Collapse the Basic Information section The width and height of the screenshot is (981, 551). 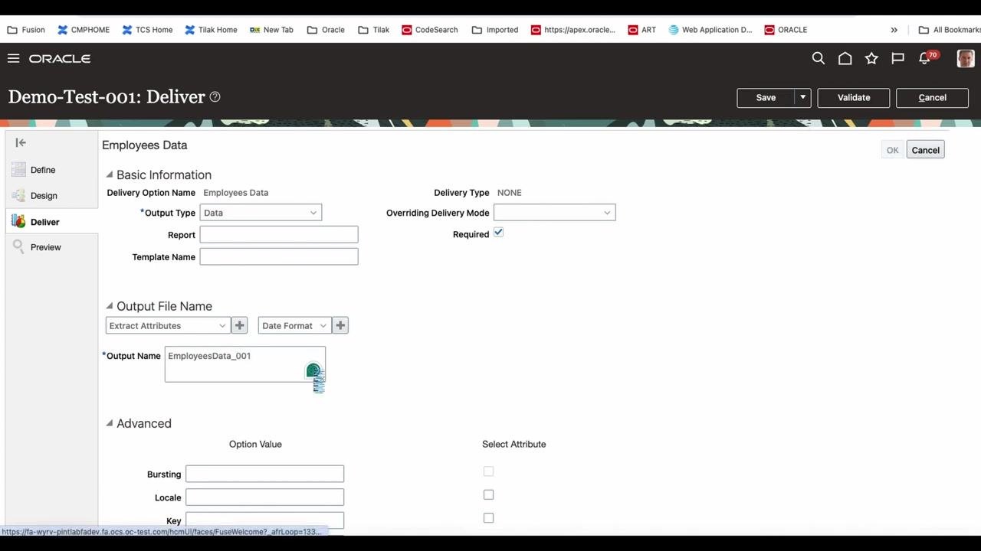110,174
